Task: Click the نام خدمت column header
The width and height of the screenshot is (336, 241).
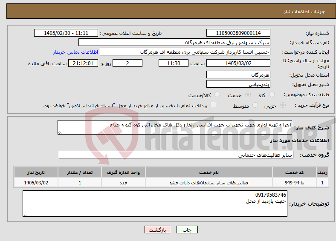Action: [209, 172]
